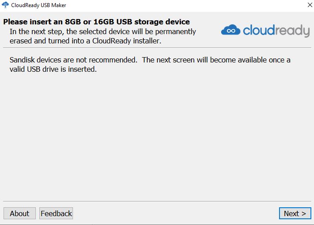This screenshot has height=225, width=314.
Task: Click the "valid USB drive is inserted" text
Action: (x=53, y=69)
